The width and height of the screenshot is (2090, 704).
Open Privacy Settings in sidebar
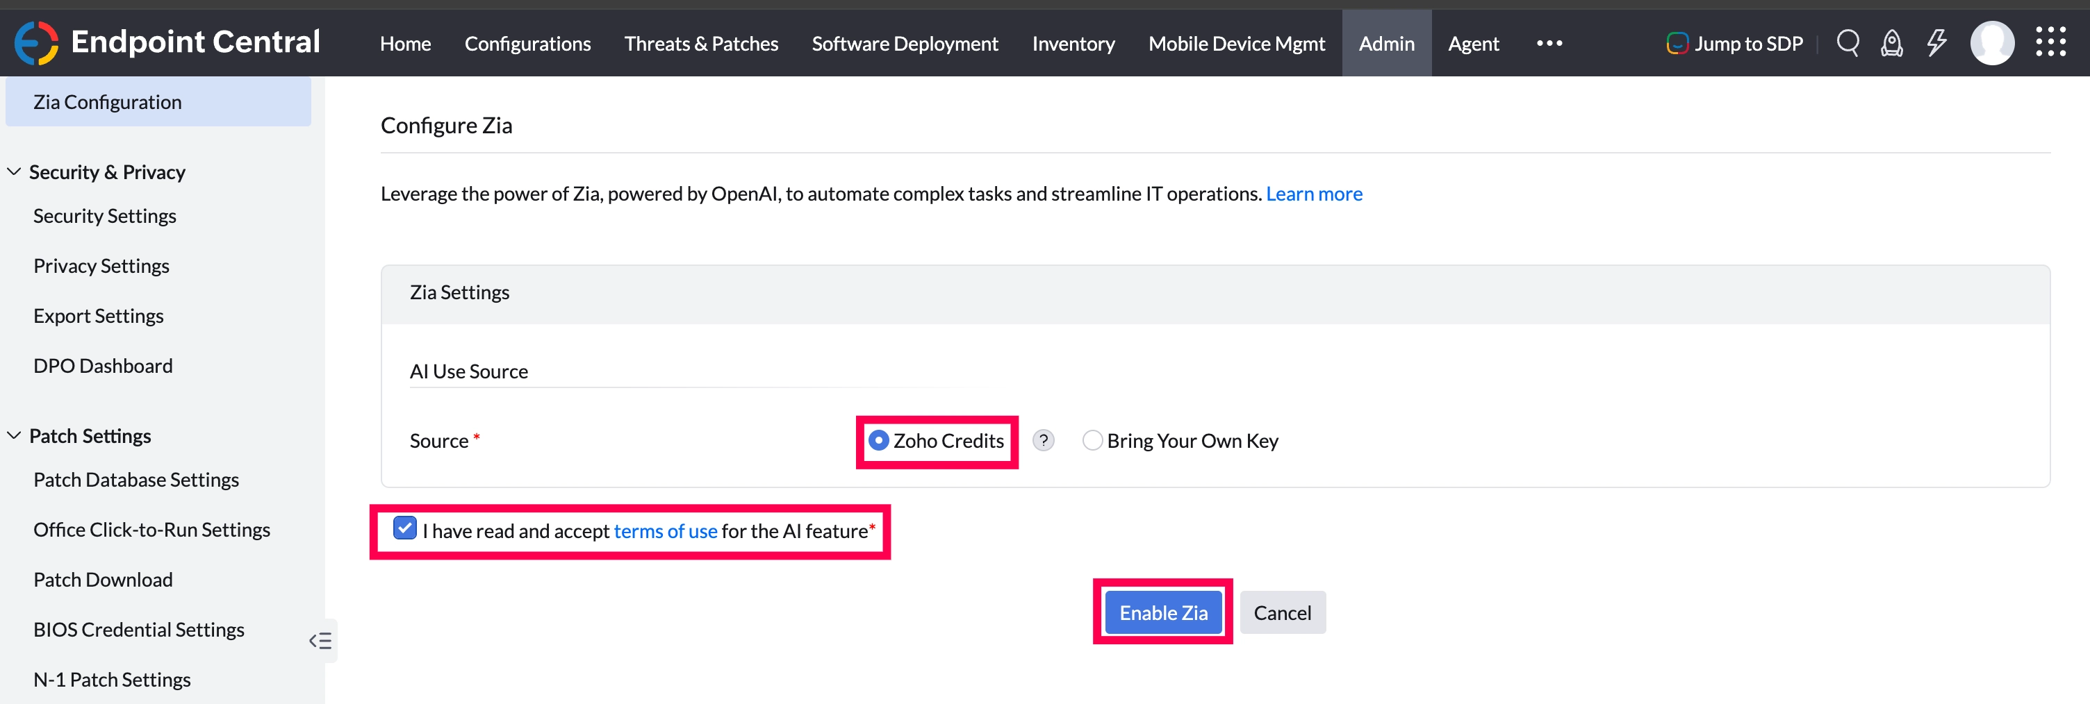tap(101, 266)
